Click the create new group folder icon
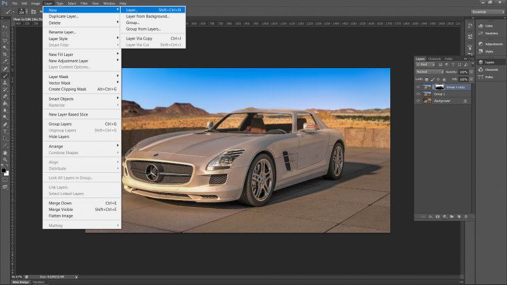507x285 pixels. pyautogui.click(x=452, y=217)
